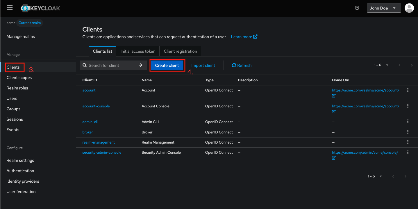Click the user avatar icon
Viewport: 418px width, 209px height.
tap(409, 8)
